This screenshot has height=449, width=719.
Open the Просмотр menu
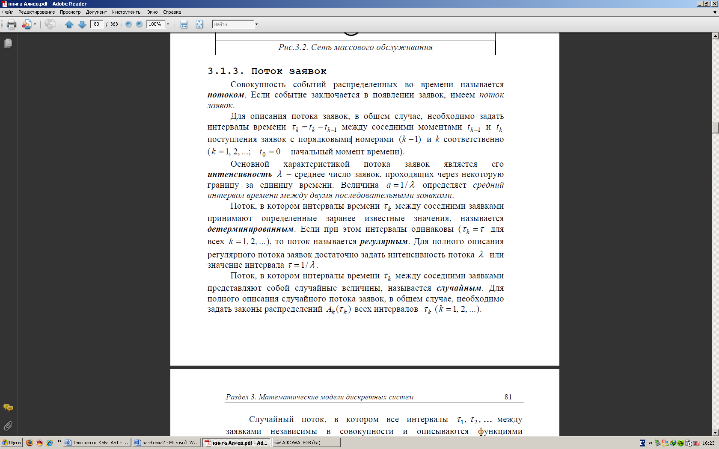pyautogui.click(x=70, y=12)
